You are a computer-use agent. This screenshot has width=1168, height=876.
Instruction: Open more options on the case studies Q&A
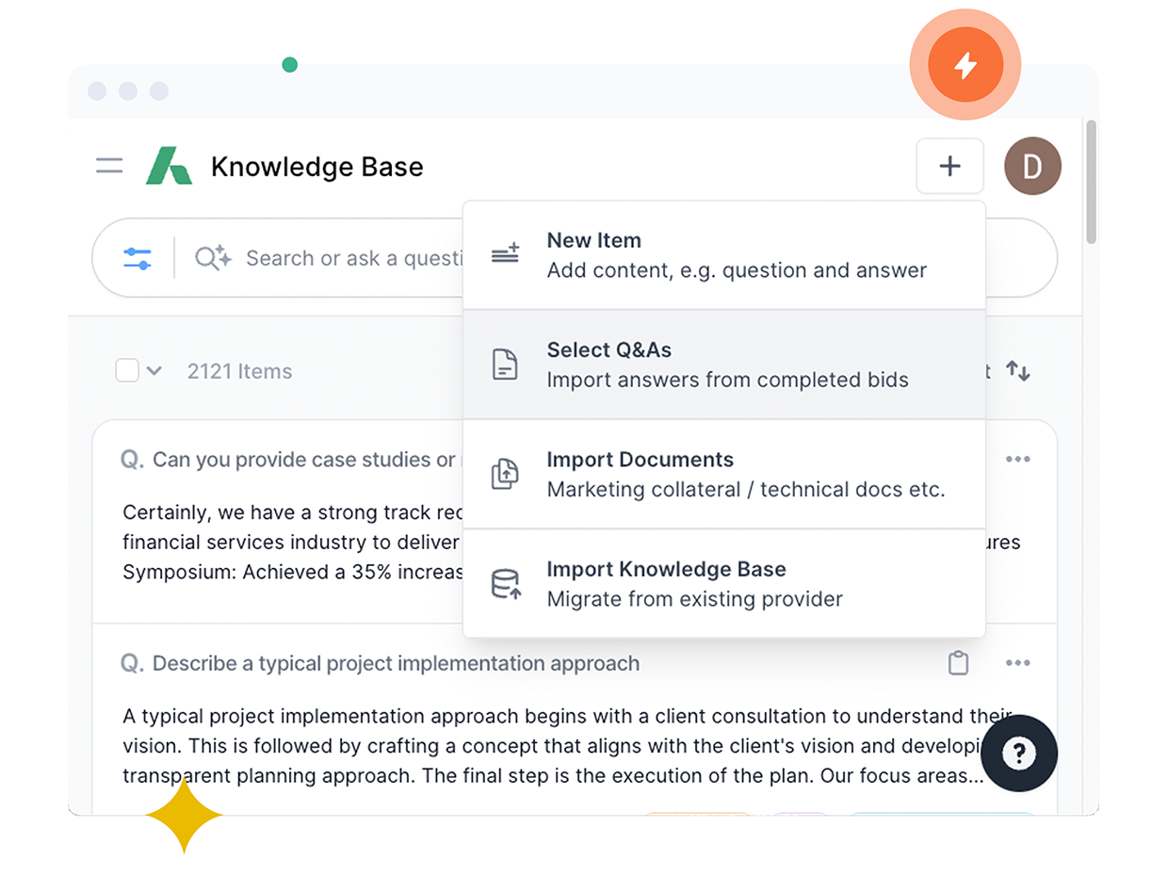pyautogui.click(x=1018, y=460)
